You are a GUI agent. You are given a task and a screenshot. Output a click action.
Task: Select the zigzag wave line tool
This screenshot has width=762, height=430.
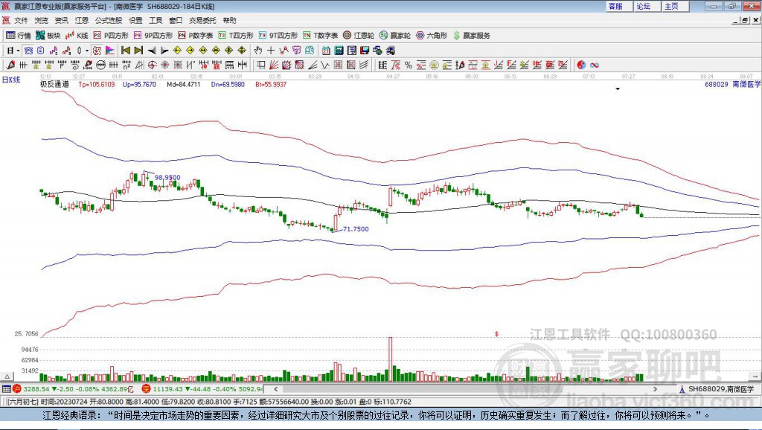pyautogui.click(x=325, y=65)
